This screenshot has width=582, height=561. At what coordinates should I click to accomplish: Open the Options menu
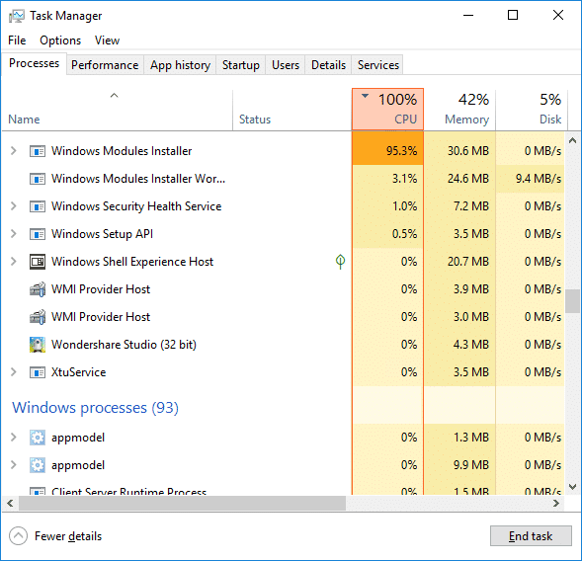(60, 40)
